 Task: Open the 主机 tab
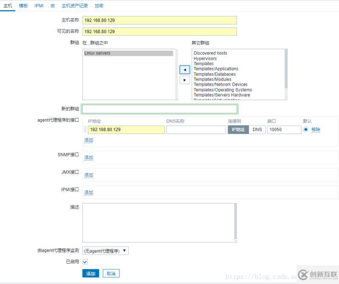(x=8, y=6)
